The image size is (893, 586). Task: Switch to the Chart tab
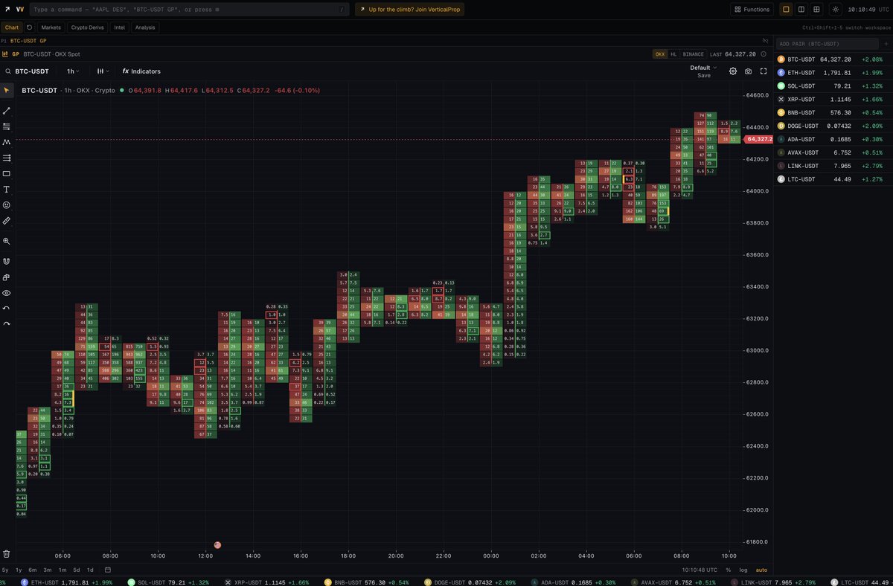(x=12, y=27)
